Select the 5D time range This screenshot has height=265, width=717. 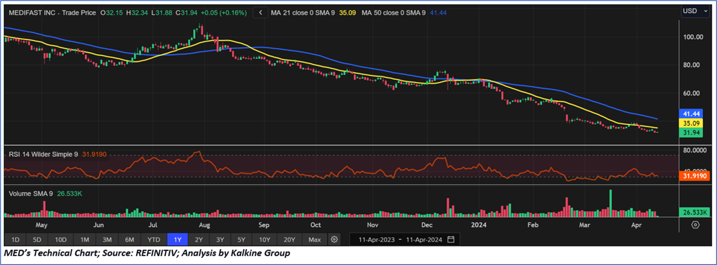(x=37, y=240)
